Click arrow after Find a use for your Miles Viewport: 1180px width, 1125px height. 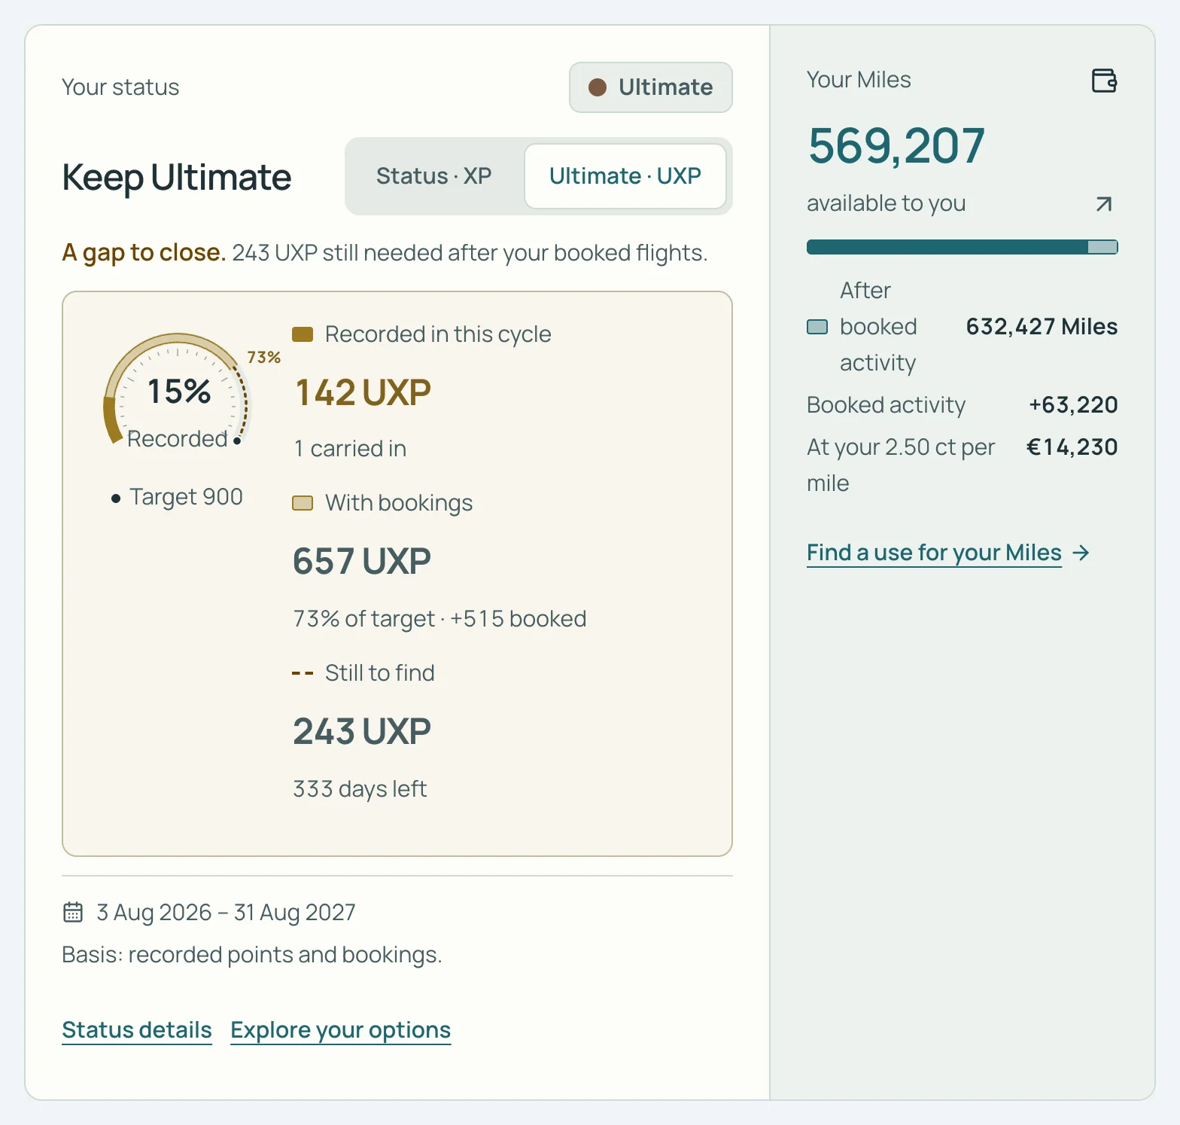1081,553
